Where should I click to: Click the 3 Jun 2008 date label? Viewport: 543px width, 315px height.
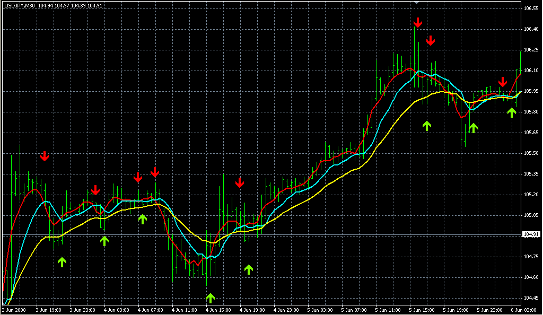[x=14, y=309]
